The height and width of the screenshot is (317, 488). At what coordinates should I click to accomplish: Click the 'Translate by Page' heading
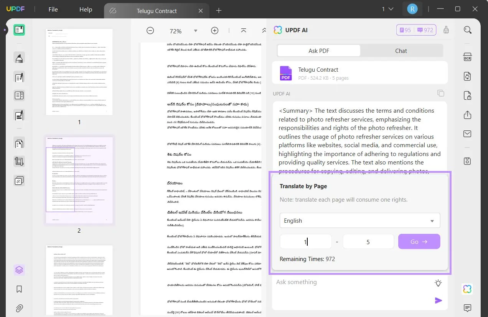pos(303,186)
